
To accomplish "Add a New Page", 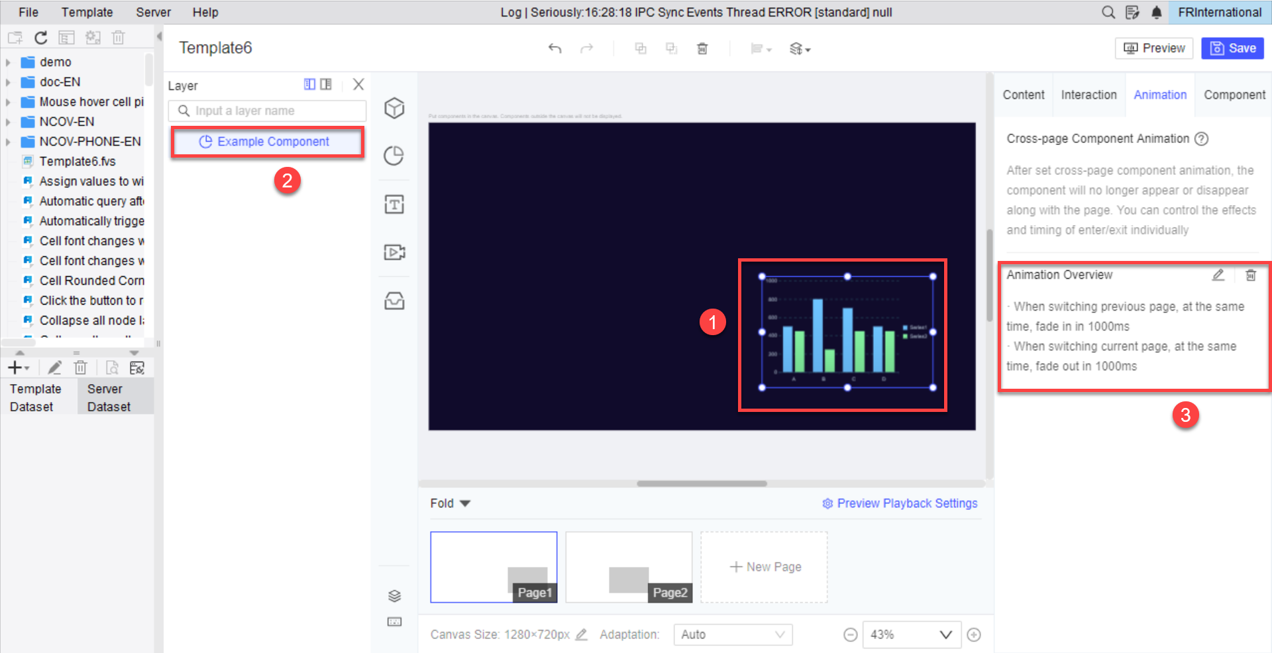I will click(x=765, y=567).
